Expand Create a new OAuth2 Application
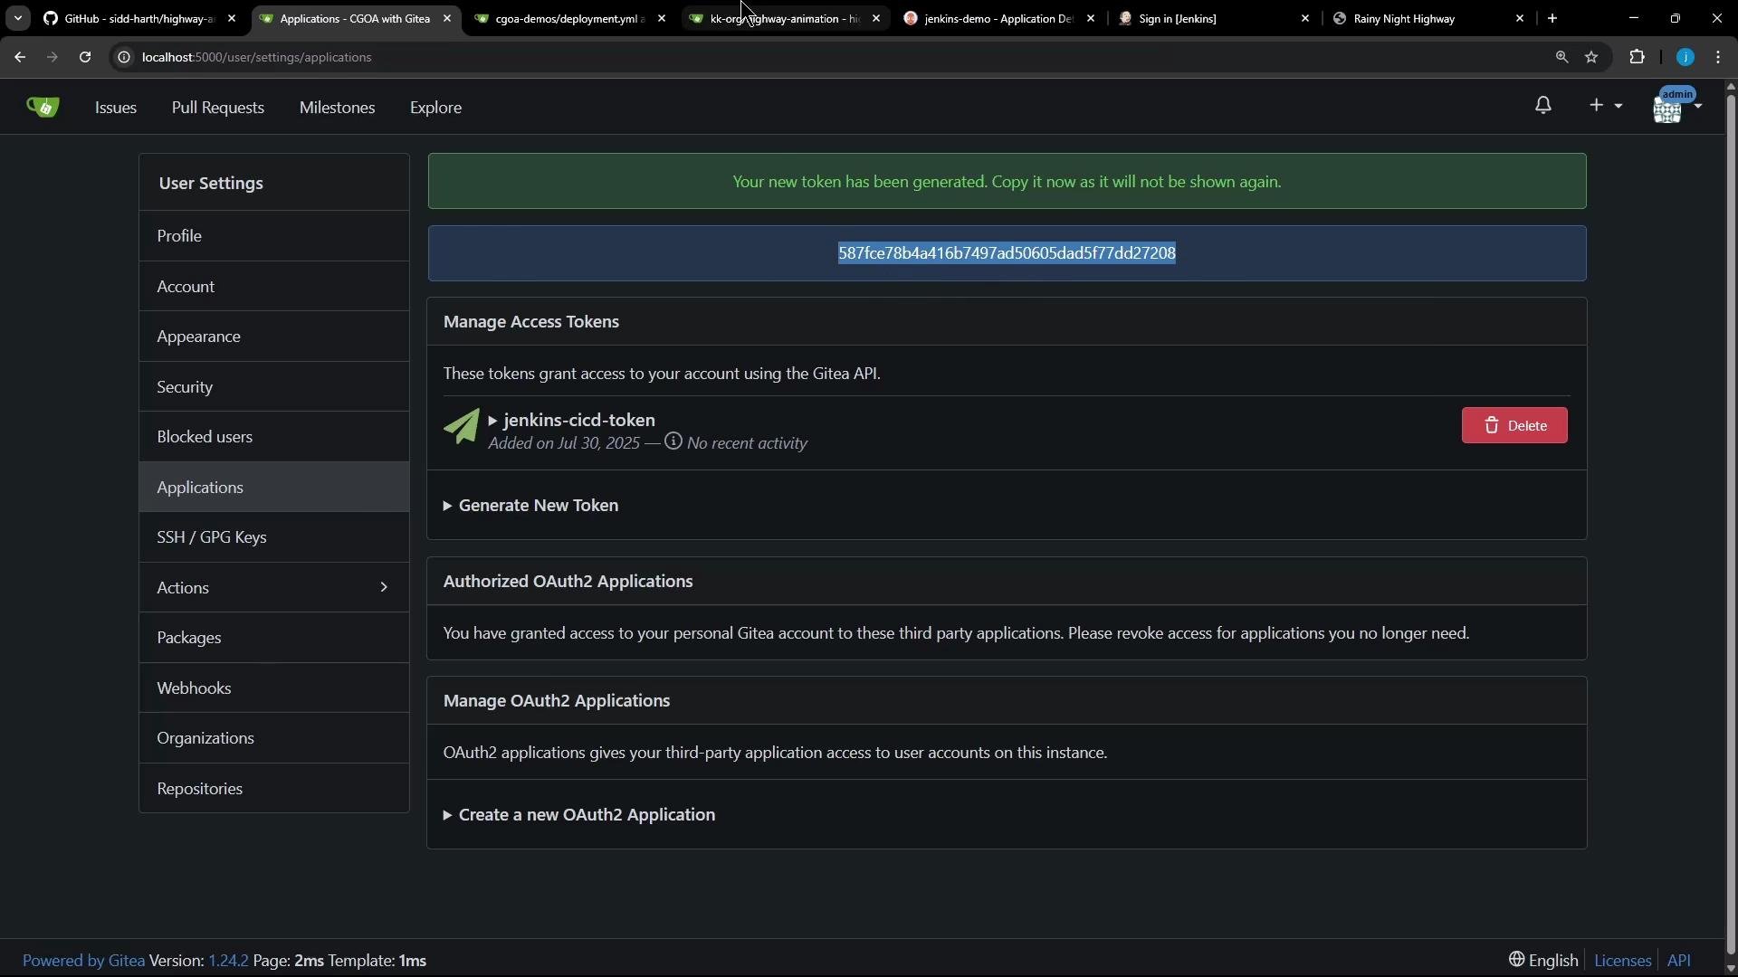1738x977 pixels. (x=579, y=815)
